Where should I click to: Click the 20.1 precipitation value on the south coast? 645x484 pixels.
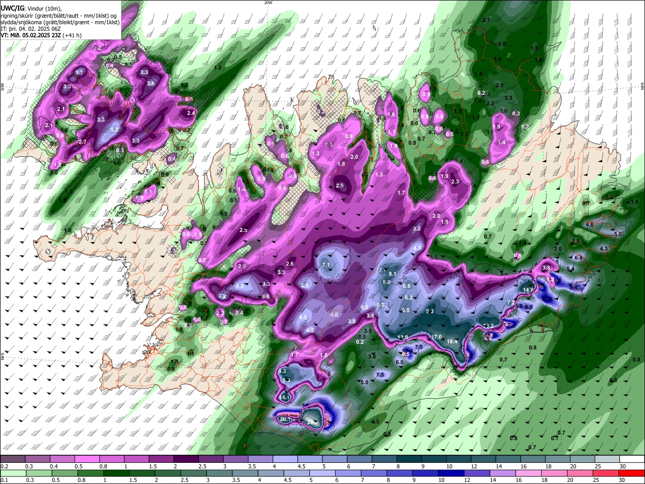point(285,418)
